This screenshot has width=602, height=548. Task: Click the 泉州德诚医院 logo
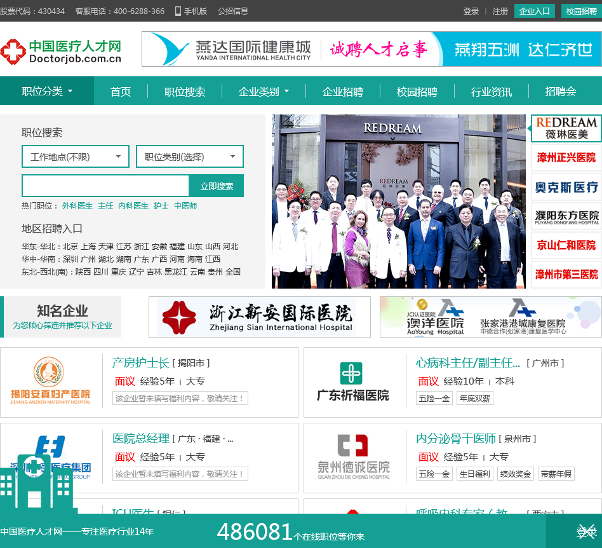tap(354, 457)
